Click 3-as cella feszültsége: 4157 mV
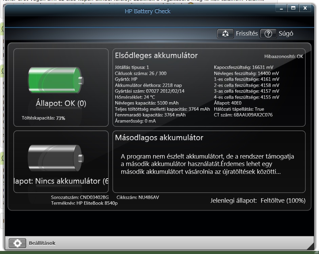 pyautogui.click(x=246, y=91)
